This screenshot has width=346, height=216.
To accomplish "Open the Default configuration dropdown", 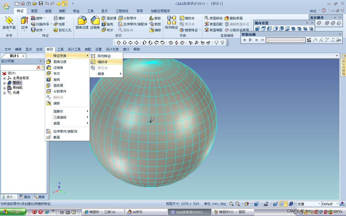I will pos(337,204).
